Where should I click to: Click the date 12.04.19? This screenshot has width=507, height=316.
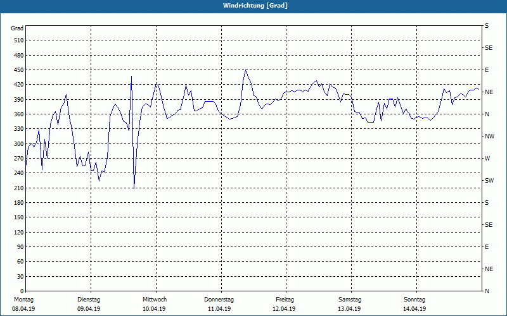284,309
